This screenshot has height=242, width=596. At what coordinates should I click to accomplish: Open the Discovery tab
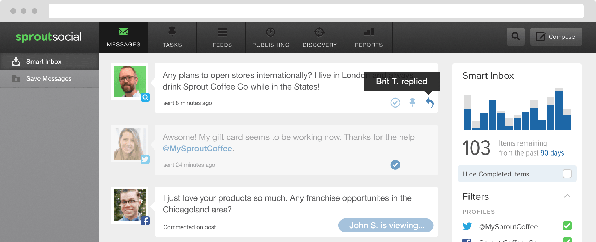[319, 37]
